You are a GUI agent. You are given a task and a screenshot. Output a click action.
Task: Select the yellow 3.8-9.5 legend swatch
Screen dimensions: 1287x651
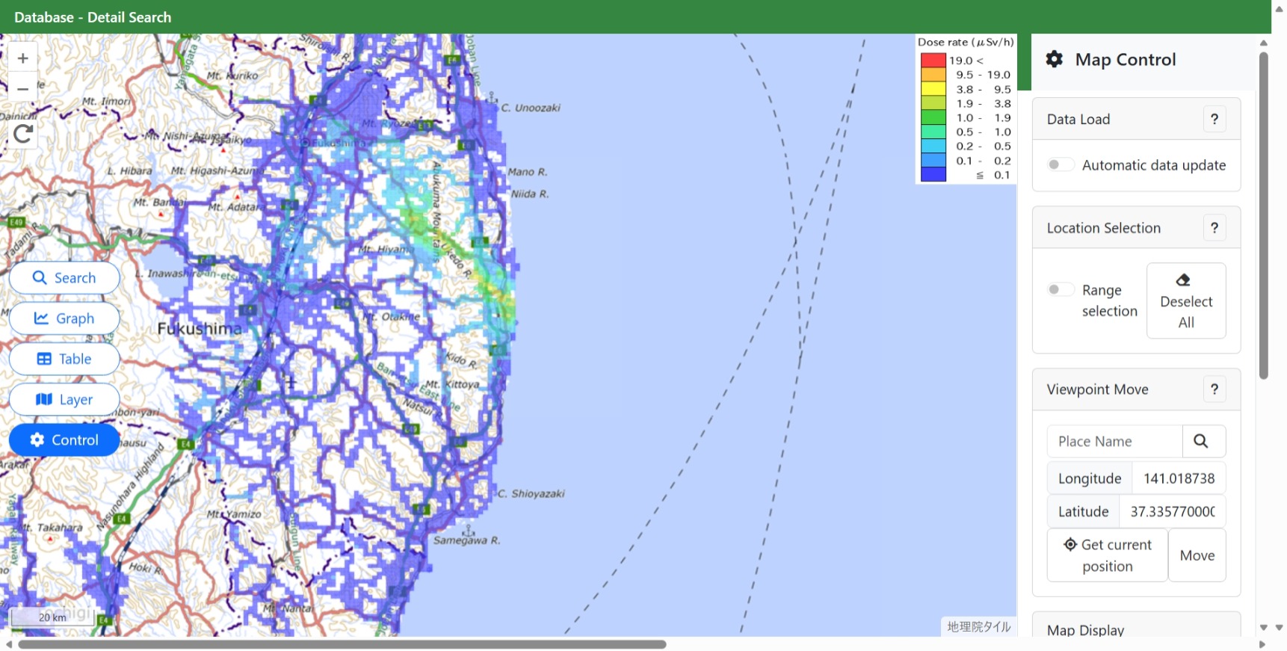pyautogui.click(x=933, y=89)
